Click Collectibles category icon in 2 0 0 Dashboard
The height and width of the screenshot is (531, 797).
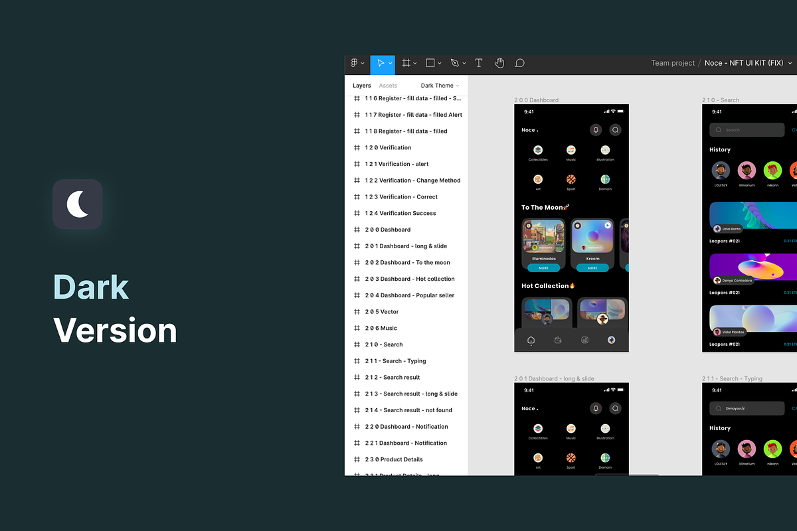coord(538,151)
